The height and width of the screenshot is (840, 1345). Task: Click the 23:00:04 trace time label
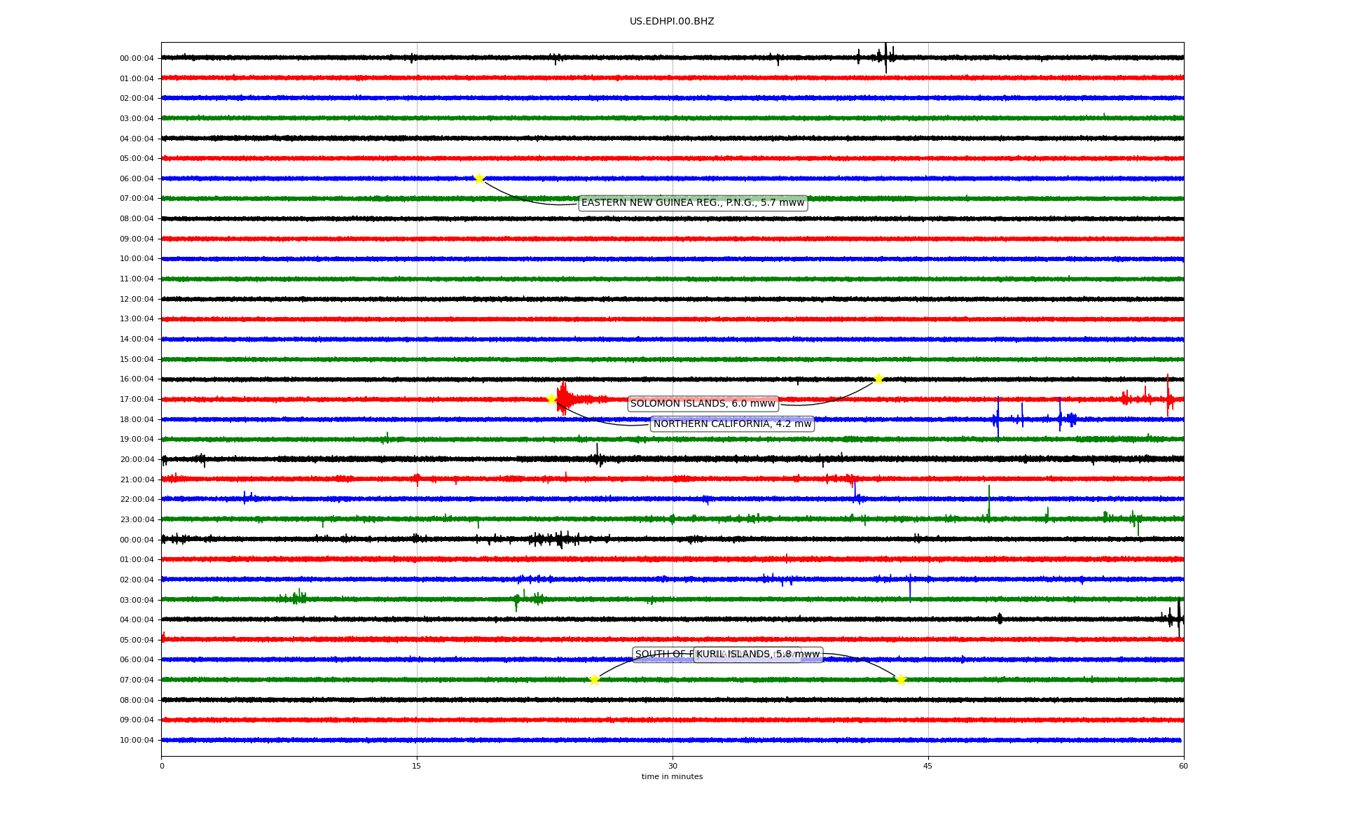click(137, 520)
